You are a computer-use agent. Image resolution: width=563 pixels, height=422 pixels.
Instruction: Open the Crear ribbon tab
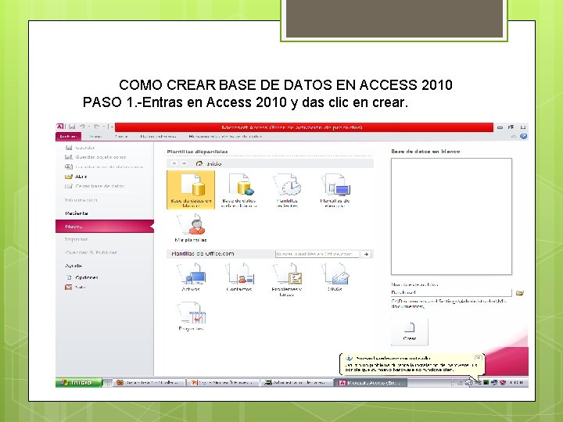(121, 136)
